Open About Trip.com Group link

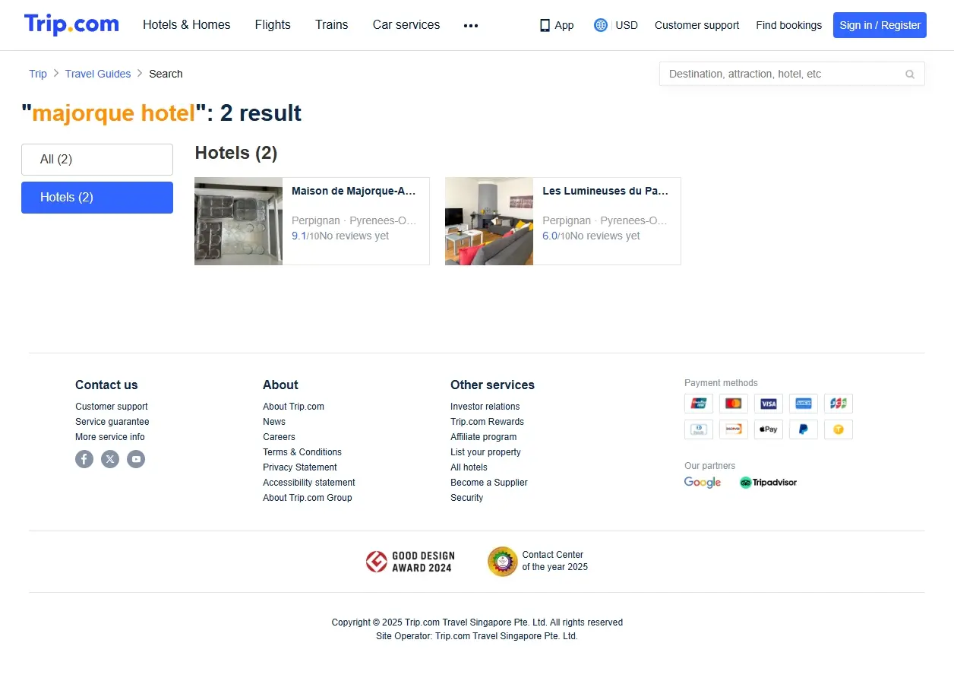point(308,498)
